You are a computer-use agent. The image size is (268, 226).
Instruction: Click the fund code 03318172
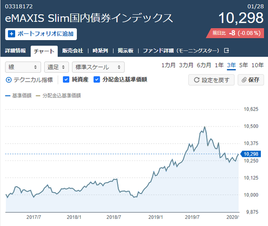(x=19, y=7)
